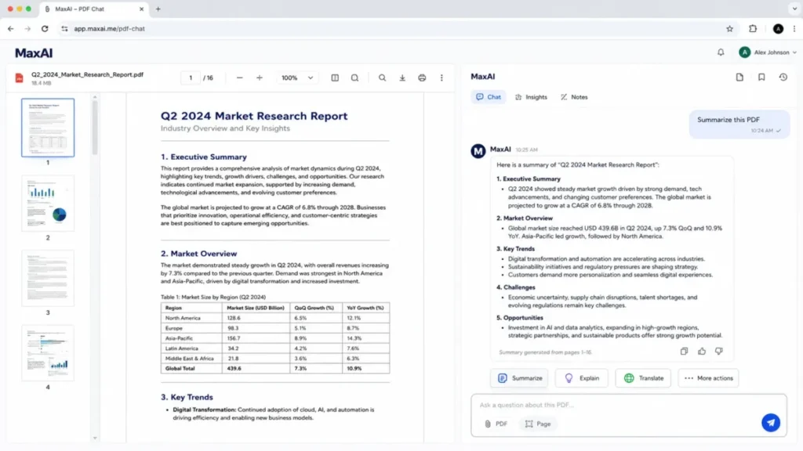Click site info icon in address bar
This screenshot has height=451, width=803.
(64, 29)
